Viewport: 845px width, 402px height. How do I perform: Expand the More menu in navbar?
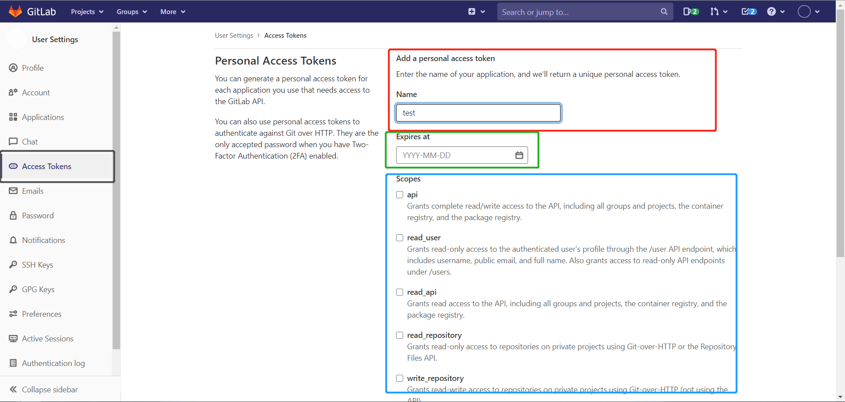[x=173, y=12]
